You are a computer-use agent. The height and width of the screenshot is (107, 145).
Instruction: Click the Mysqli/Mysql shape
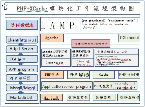[x=22, y=88]
